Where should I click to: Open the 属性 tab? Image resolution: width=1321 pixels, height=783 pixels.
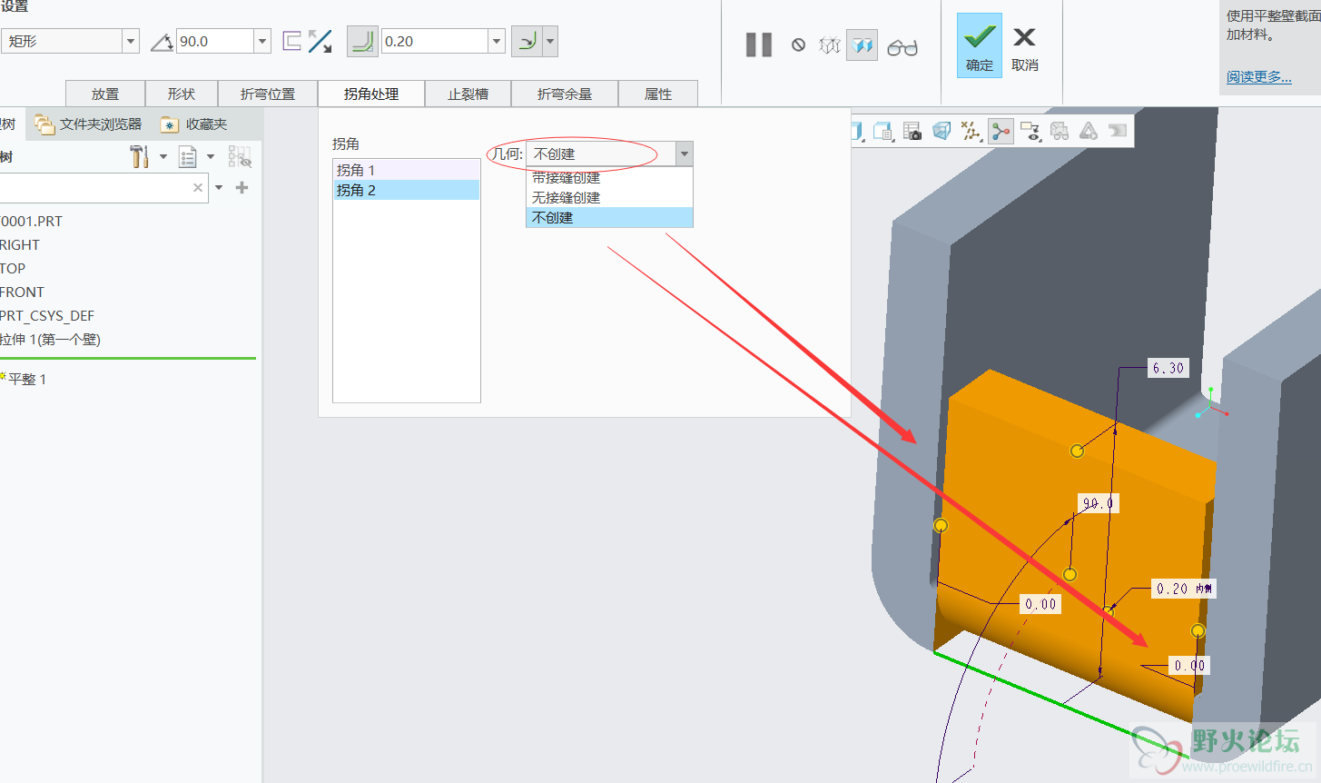658,94
